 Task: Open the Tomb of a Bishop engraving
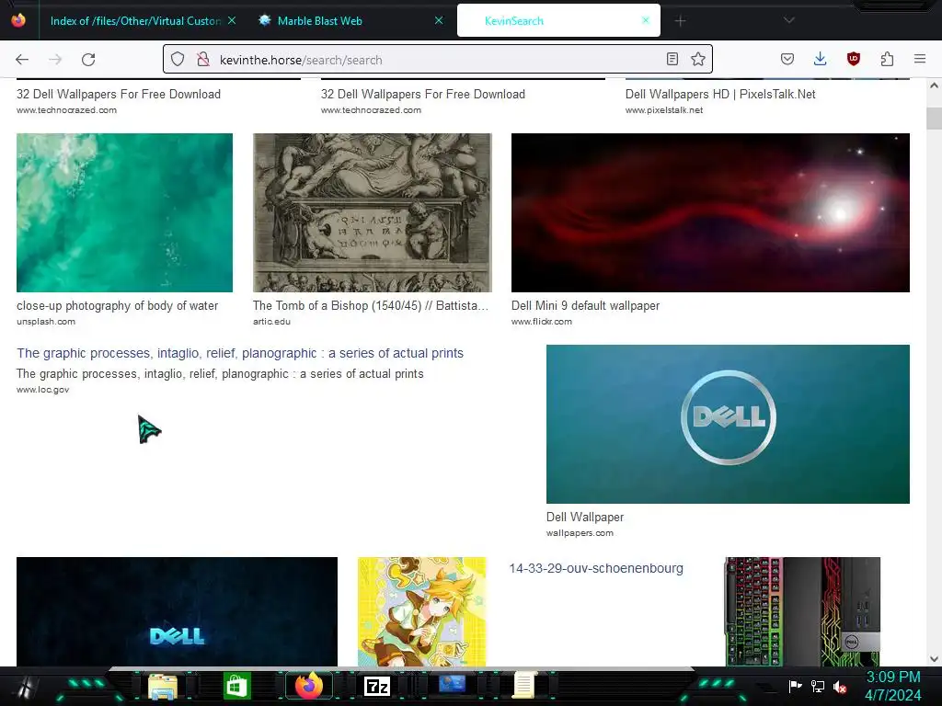pyautogui.click(x=373, y=212)
